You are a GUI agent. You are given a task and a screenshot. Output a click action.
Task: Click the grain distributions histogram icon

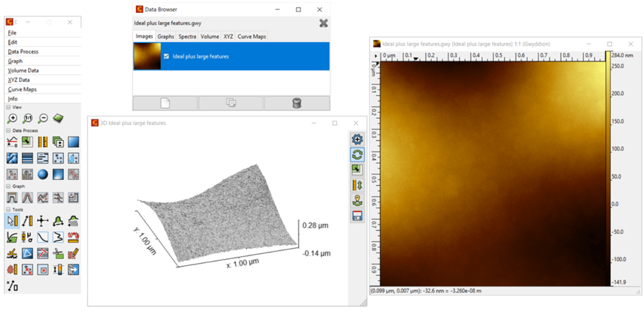[28, 174]
